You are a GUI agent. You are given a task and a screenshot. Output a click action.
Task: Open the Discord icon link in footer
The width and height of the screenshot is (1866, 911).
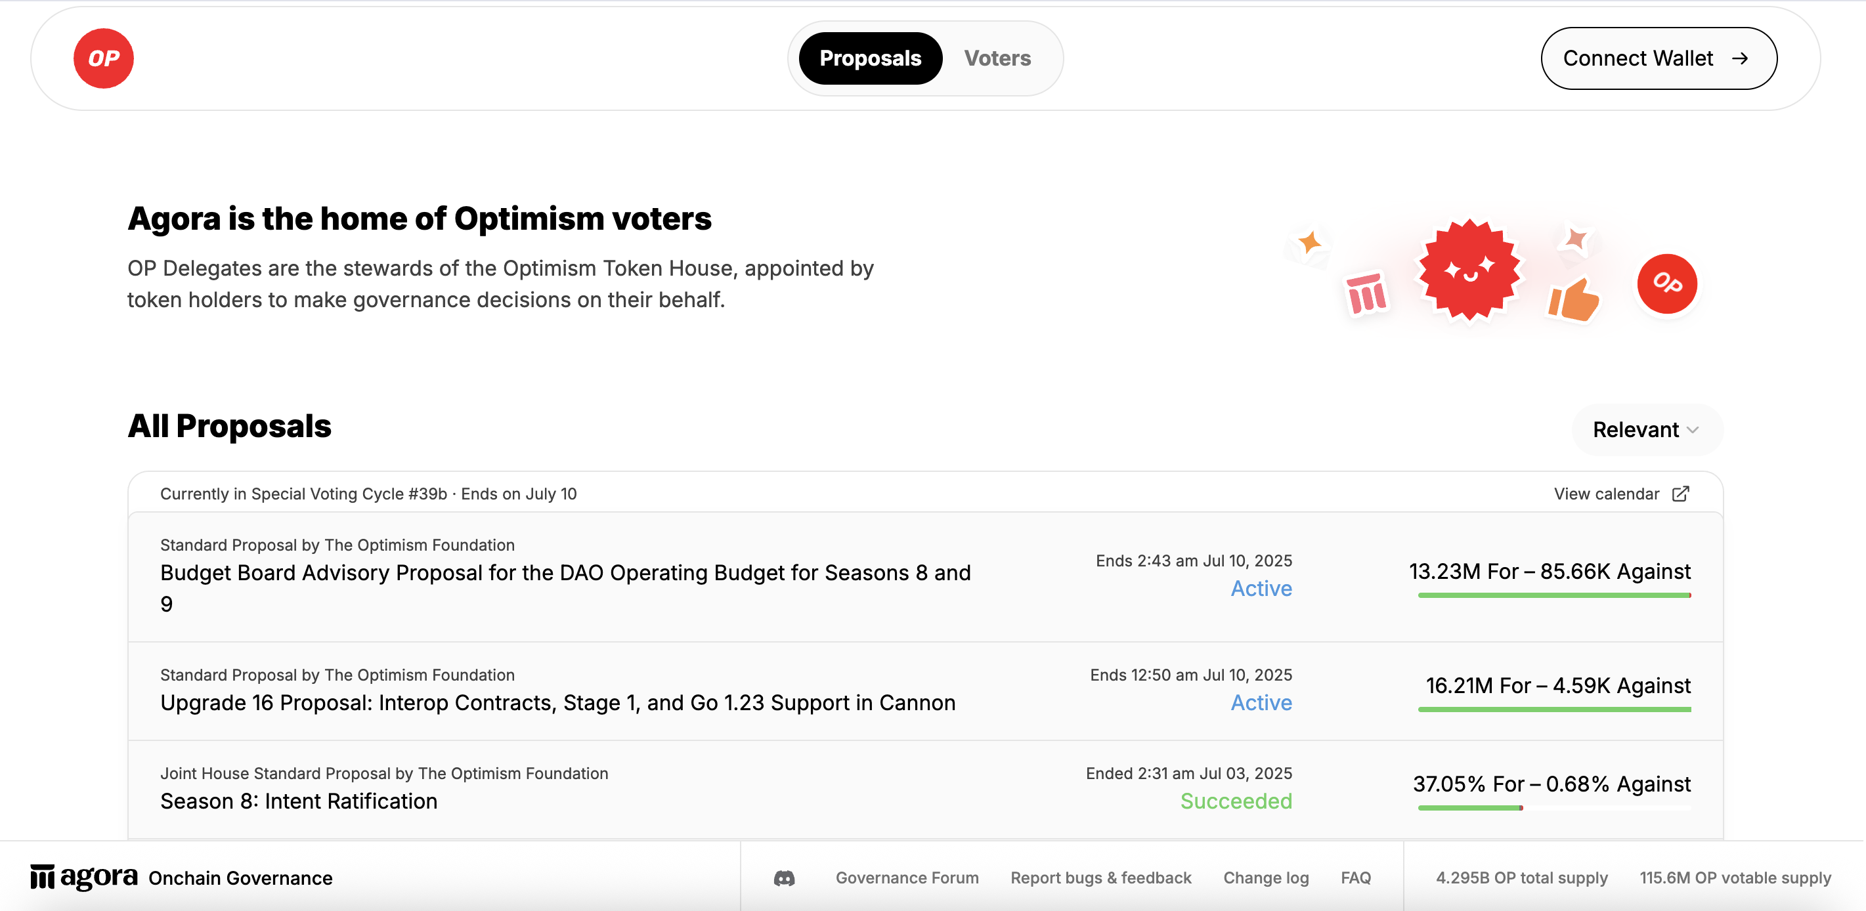coord(784,878)
